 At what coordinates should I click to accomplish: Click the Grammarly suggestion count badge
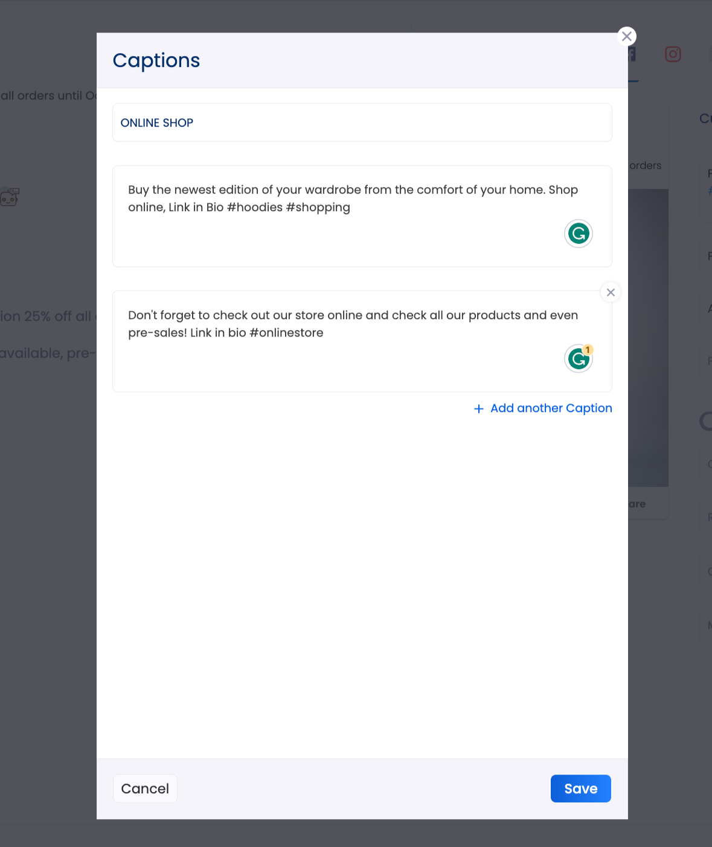[x=588, y=350]
